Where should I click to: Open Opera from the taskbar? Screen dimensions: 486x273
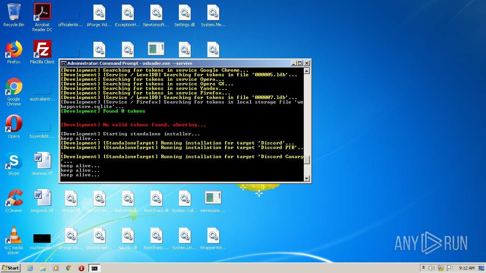click(x=81, y=268)
